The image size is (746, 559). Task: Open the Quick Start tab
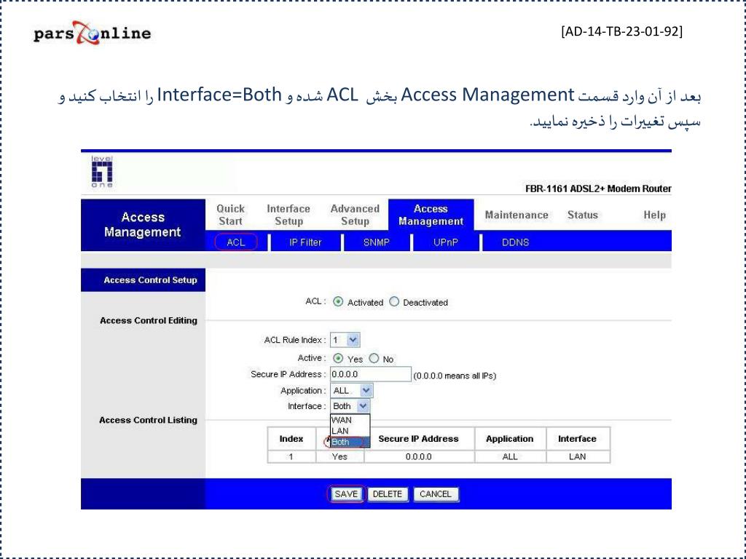(231, 215)
